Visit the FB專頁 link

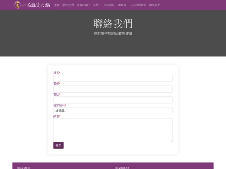pyautogui.click(x=122, y=5)
